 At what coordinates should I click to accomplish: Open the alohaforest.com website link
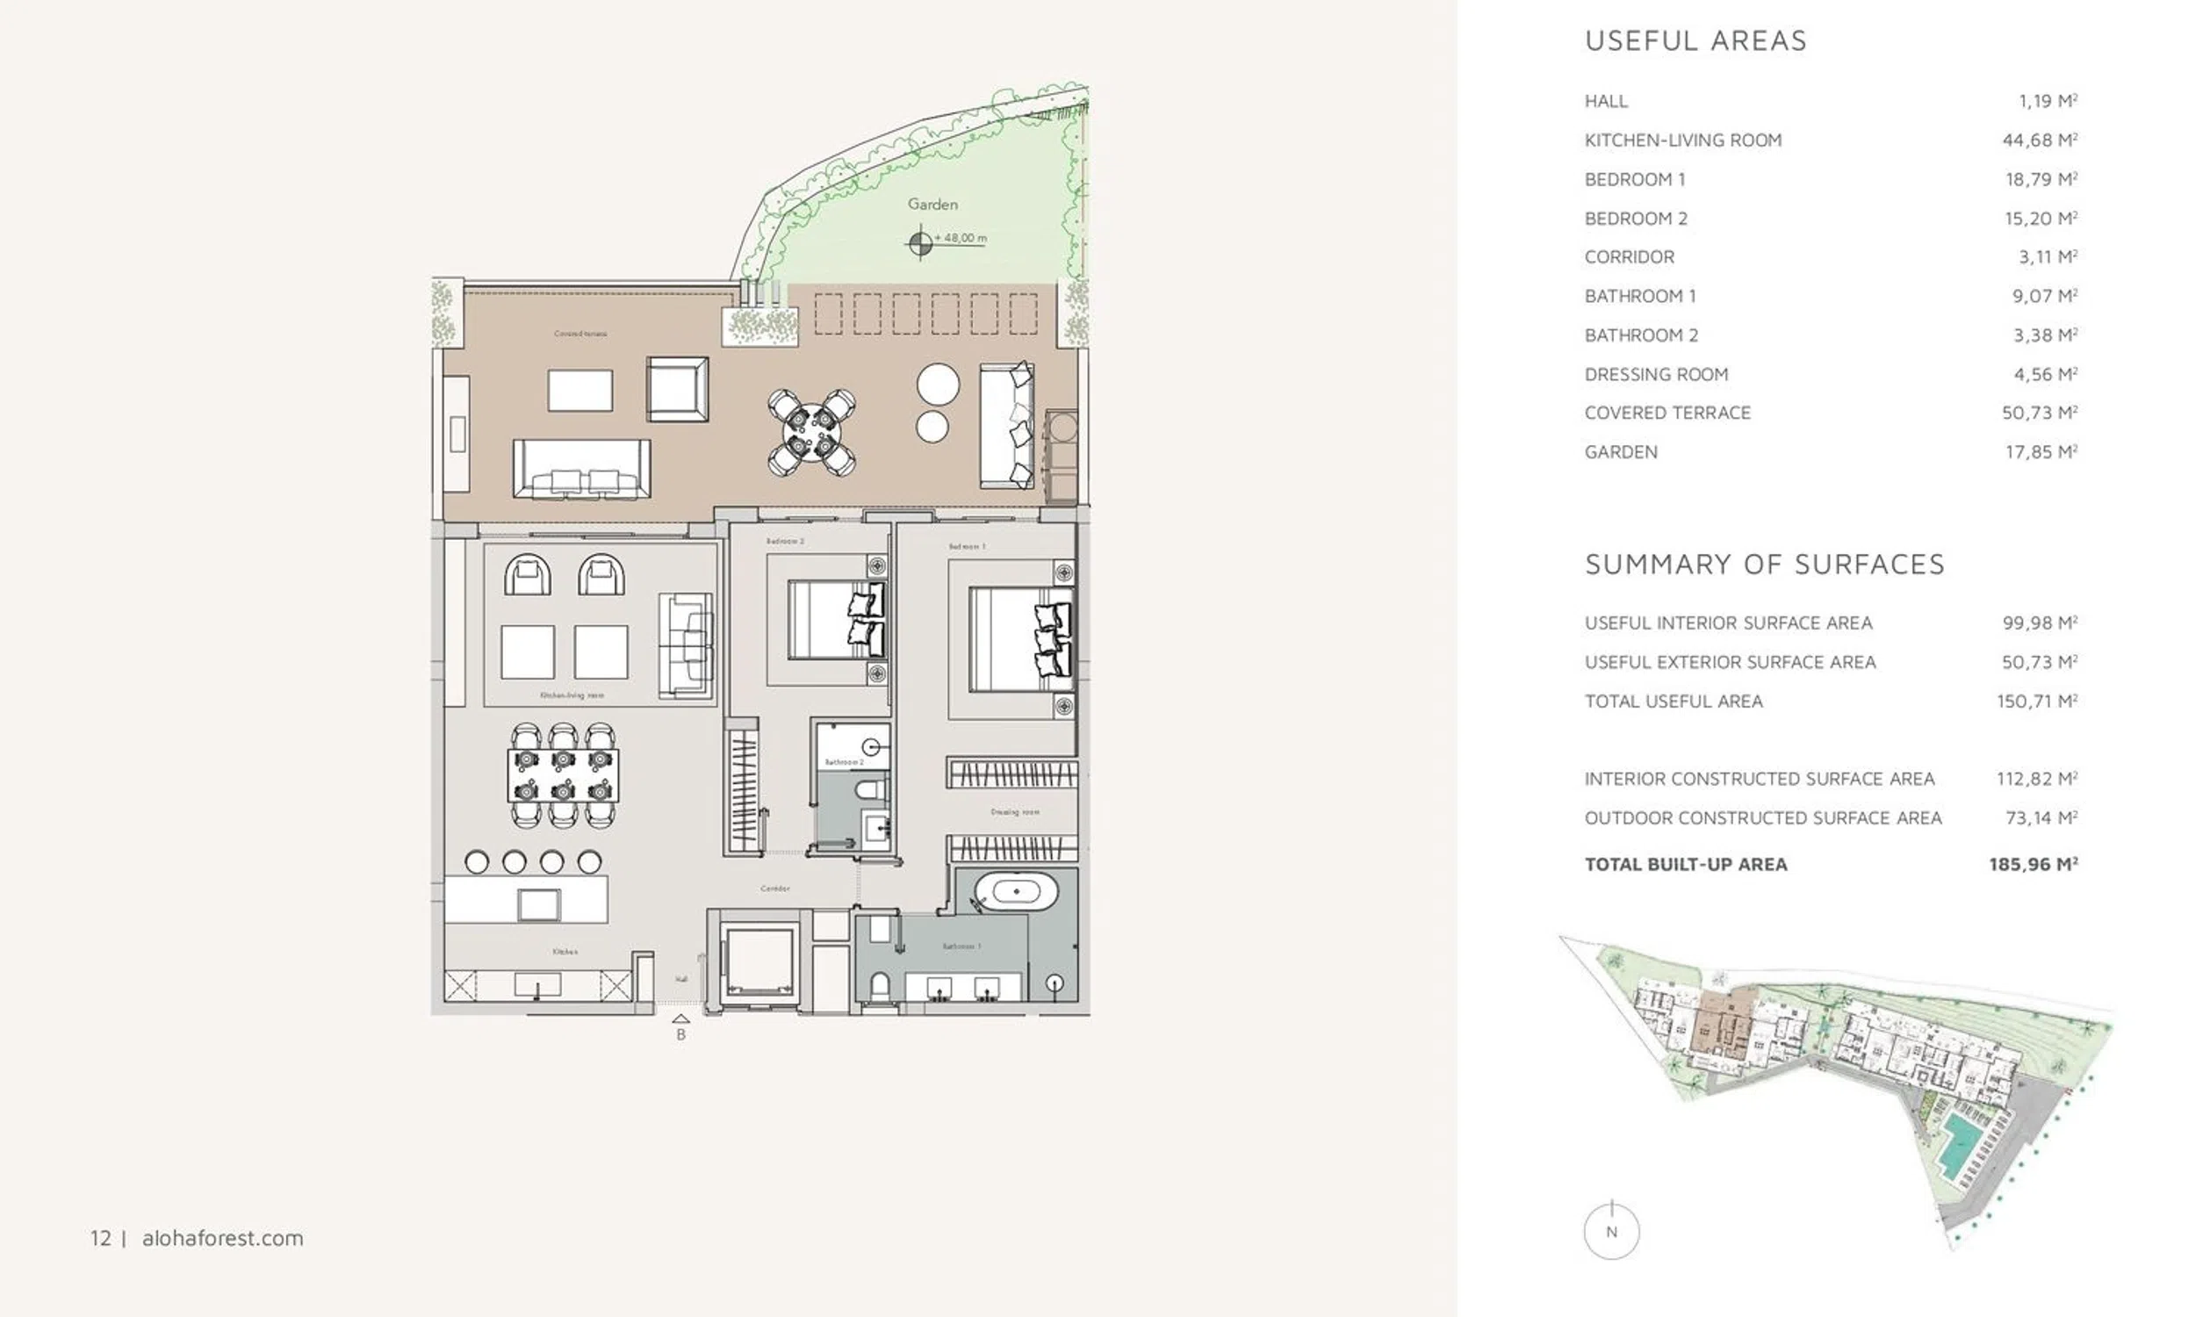[x=222, y=1238]
